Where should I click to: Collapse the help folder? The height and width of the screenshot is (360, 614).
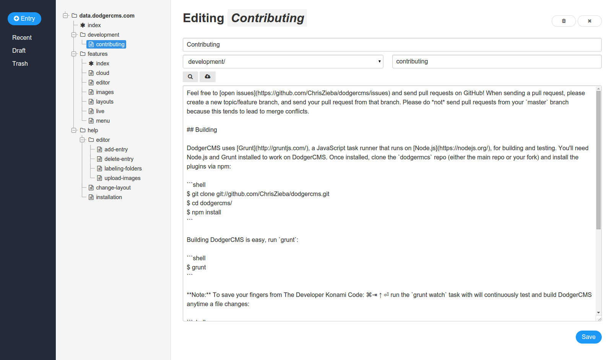(74, 130)
